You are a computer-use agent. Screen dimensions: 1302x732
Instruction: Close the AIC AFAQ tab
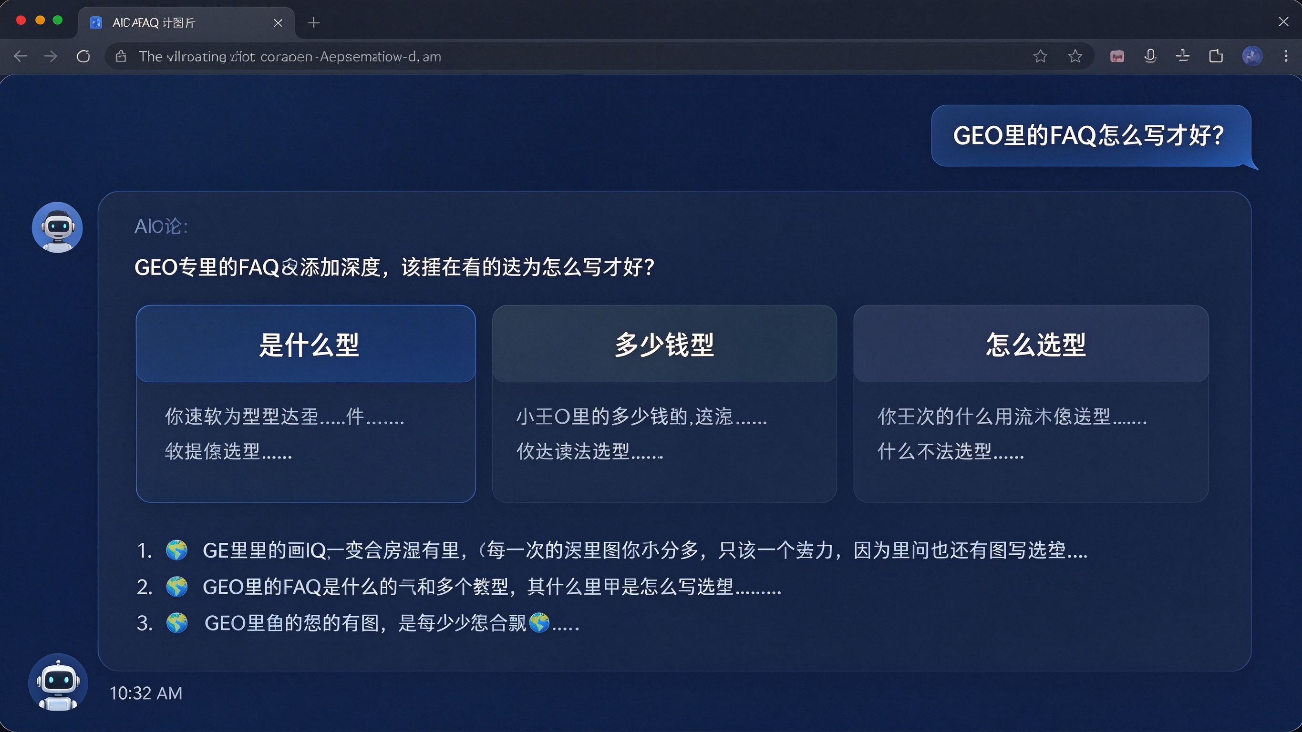pyautogui.click(x=278, y=23)
